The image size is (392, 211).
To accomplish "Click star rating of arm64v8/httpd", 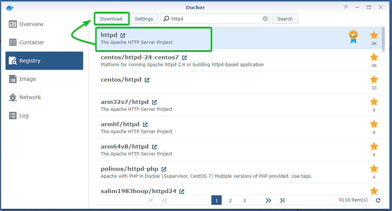I will (374, 146).
